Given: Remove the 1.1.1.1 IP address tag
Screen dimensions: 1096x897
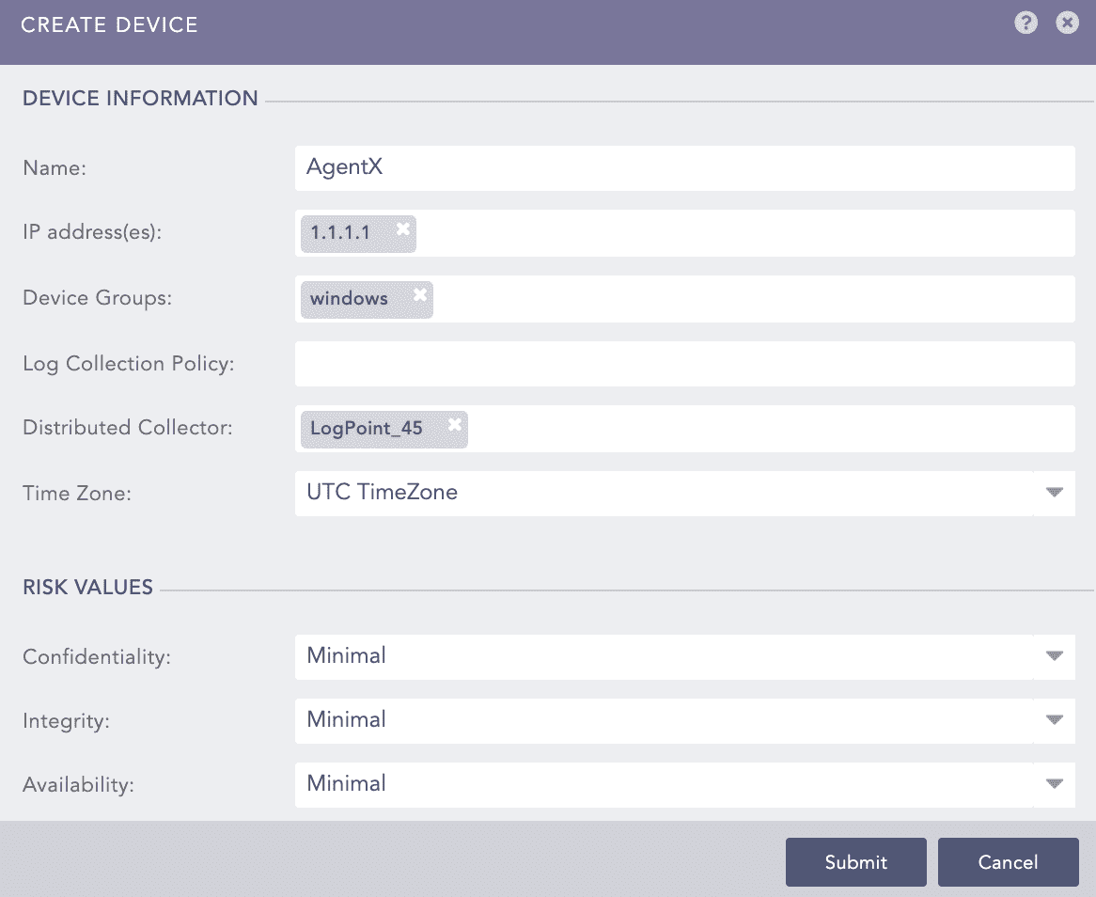Looking at the screenshot, I should click(x=402, y=228).
